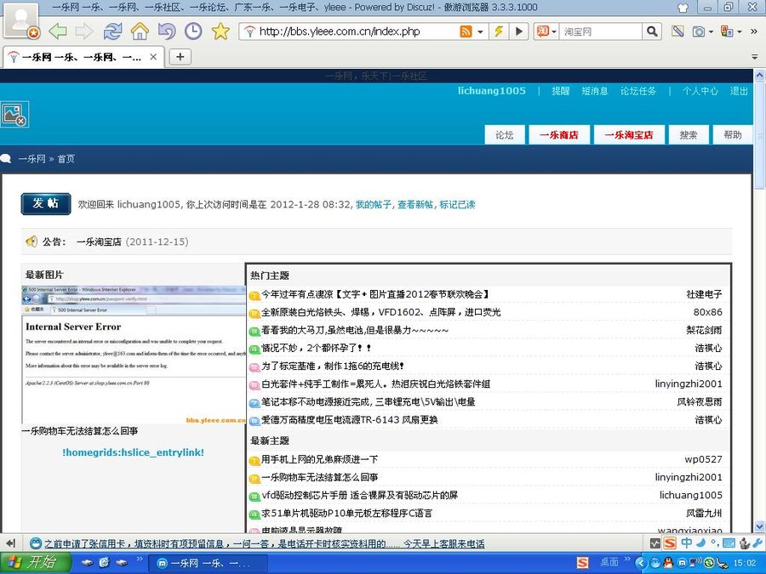The width and height of the screenshot is (766, 574).
Task: Open the 论坛 navigation tab
Action: pos(505,134)
